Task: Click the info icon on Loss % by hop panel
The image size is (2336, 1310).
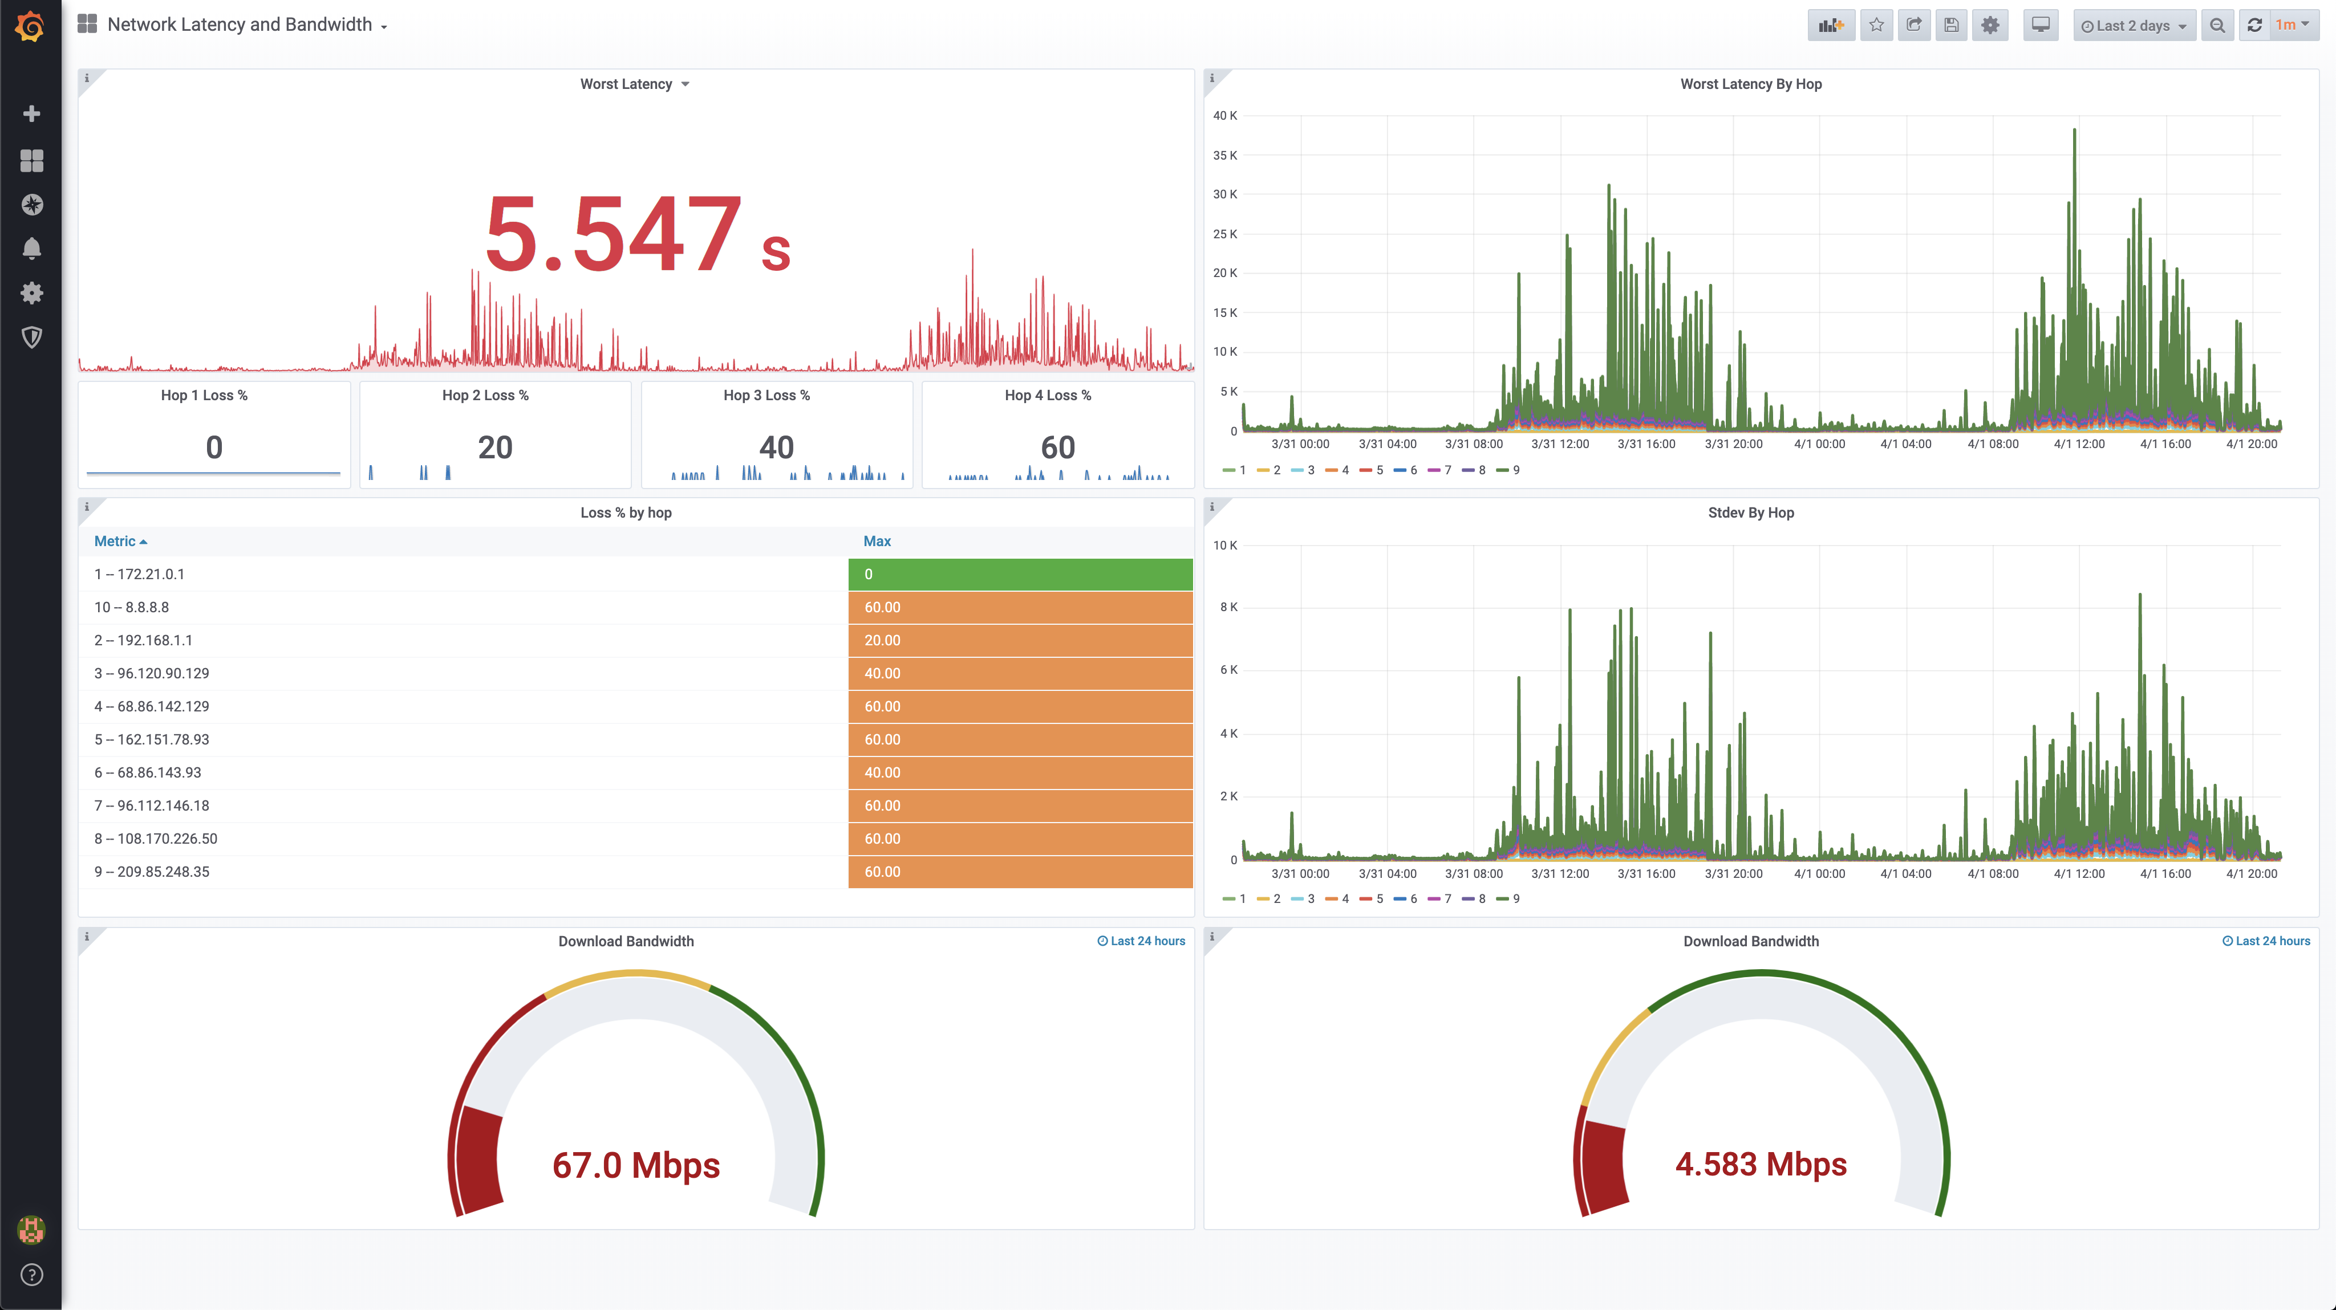Action: [x=87, y=507]
